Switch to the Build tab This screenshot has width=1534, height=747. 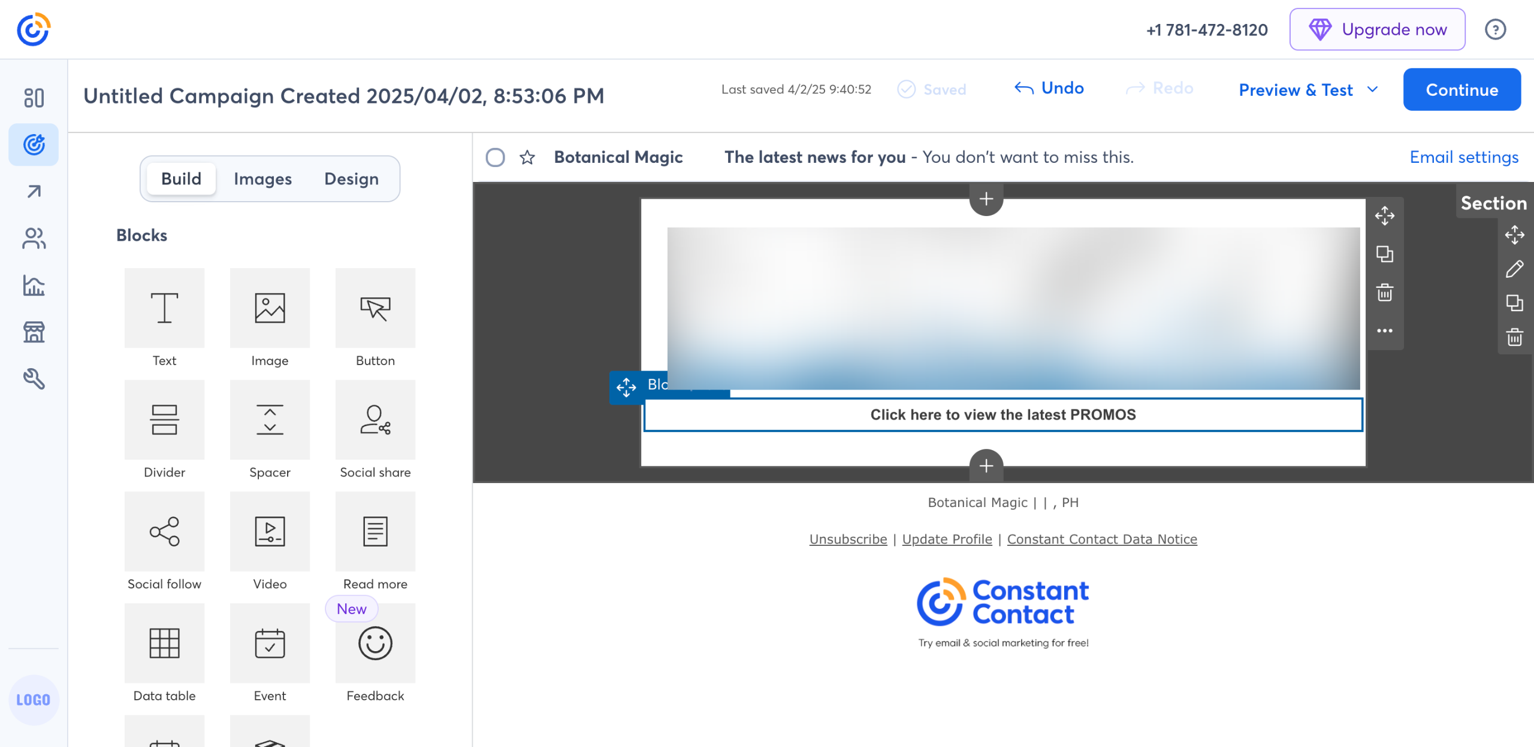[x=181, y=178]
